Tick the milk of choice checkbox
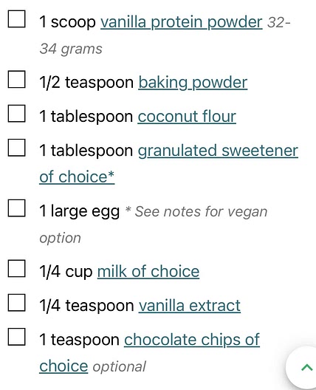The image size is (316, 390). tap(16, 269)
